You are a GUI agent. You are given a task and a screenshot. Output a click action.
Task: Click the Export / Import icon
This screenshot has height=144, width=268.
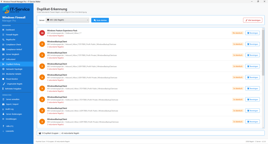coord(3,104)
